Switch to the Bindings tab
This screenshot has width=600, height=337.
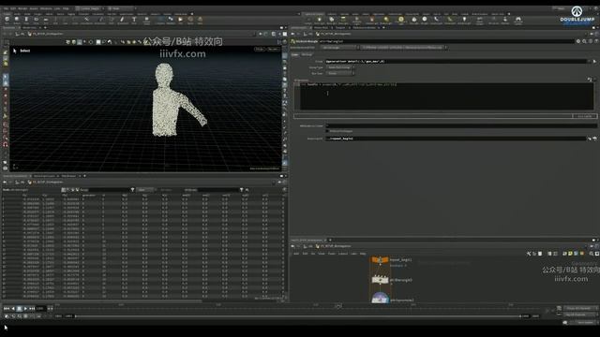[x=307, y=55]
